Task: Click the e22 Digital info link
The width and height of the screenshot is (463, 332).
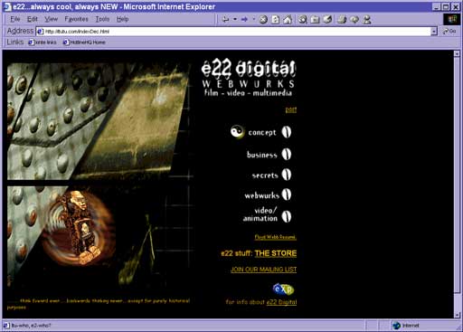Action: coord(281,302)
